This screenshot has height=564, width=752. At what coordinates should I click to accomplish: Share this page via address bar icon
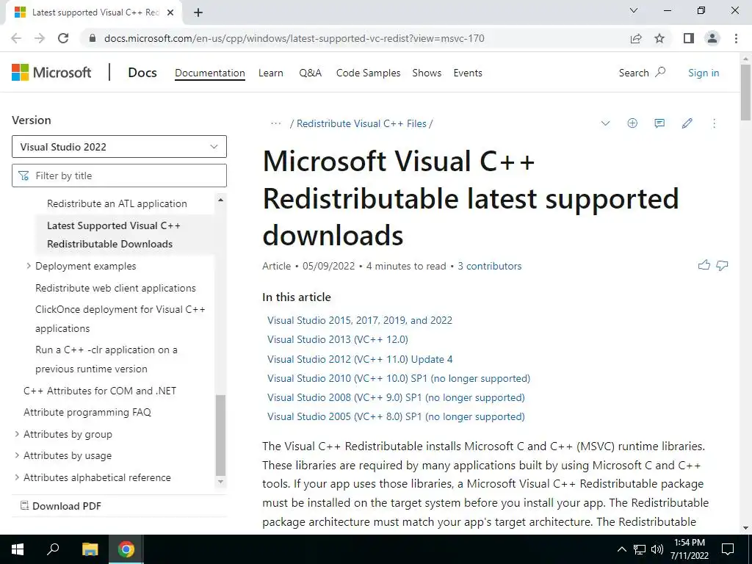click(636, 38)
